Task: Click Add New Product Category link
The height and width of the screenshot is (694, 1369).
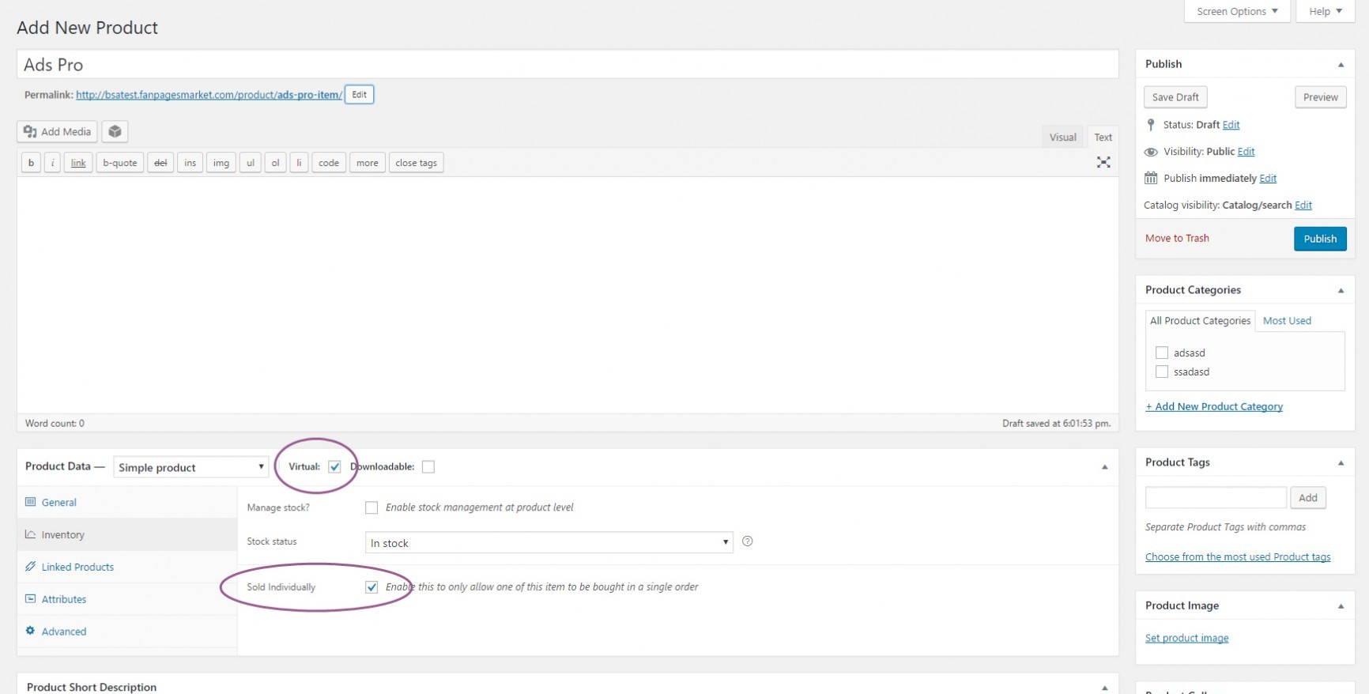Action: click(x=1214, y=406)
